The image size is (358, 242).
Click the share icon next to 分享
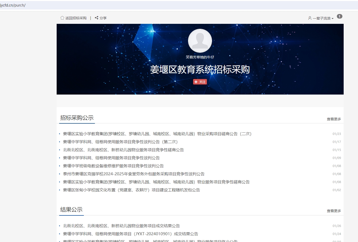click(x=96, y=18)
